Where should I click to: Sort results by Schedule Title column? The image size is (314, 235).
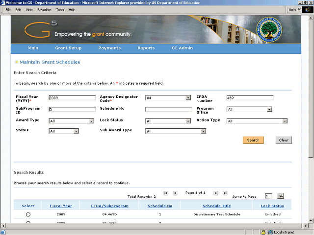tap(217, 206)
